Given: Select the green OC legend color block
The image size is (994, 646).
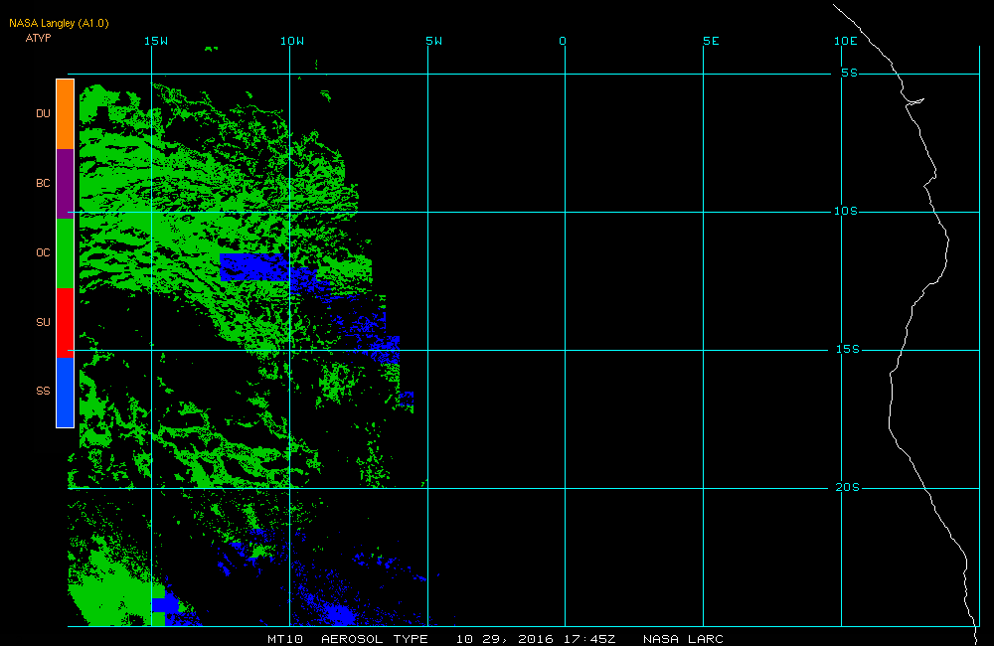Looking at the screenshot, I should tap(65, 252).
